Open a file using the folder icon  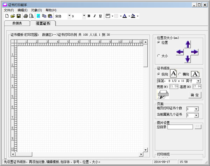tap(13, 16)
